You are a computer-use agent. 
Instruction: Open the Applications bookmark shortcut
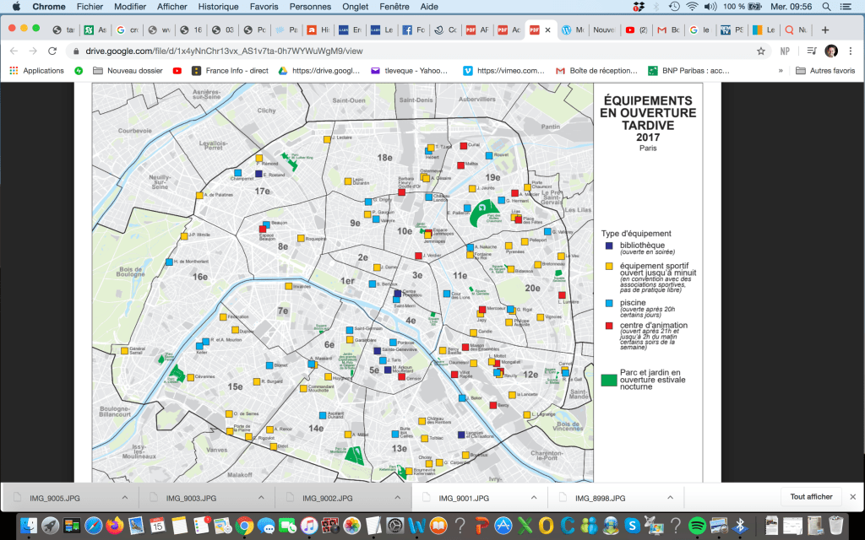[36, 71]
